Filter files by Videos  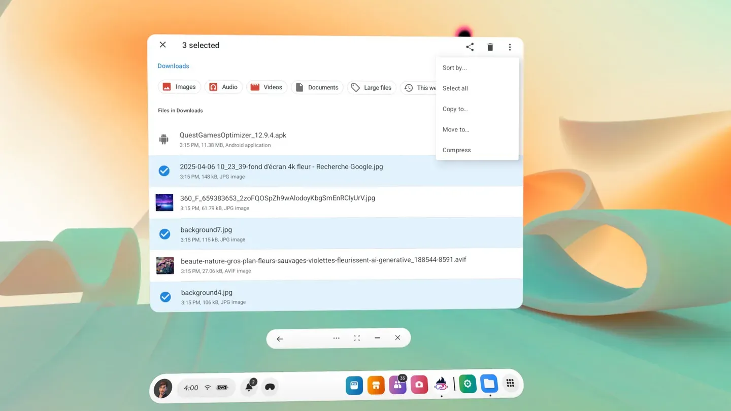click(267, 87)
